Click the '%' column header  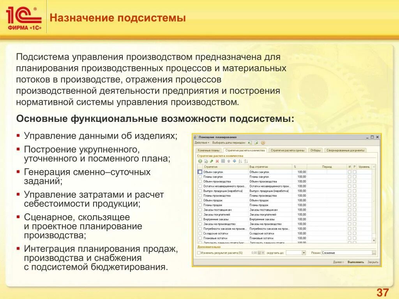coord(299,167)
